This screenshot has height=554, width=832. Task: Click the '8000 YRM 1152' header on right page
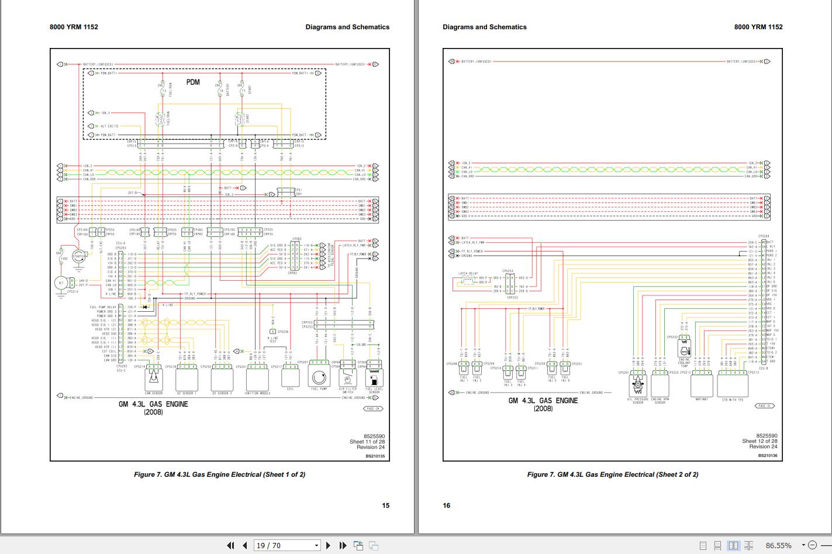coord(758,27)
